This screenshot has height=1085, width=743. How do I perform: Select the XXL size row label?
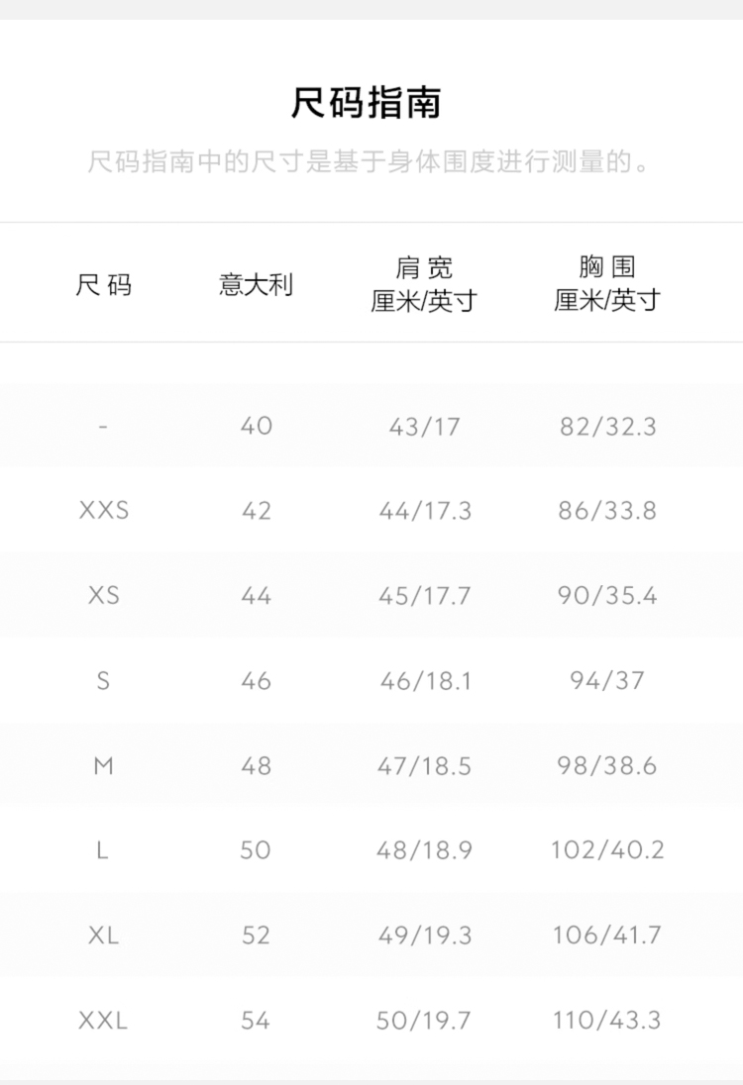coord(103,1021)
